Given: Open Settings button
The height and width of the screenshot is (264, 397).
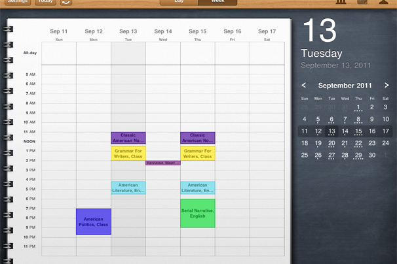Looking at the screenshot, I should (x=17, y=2).
